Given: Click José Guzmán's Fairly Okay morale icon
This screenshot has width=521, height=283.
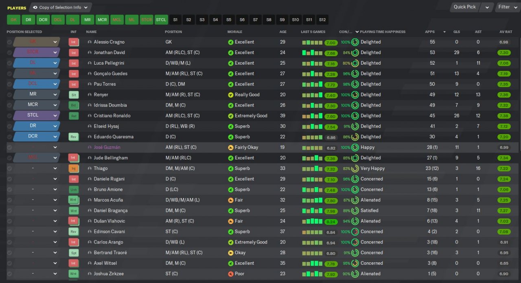Looking at the screenshot, I should (x=230, y=147).
